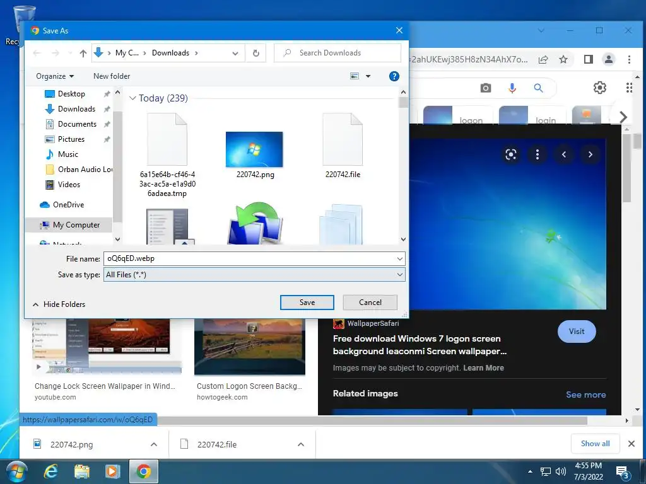Screen dimensions: 646x484
Task: Open the WallpaperSafari result title link
Action: click(420, 345)
